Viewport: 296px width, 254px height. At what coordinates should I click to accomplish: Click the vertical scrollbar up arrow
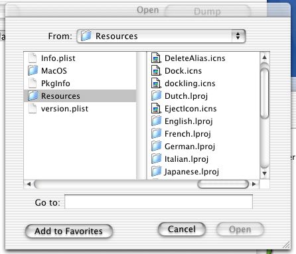click(265, 57)
